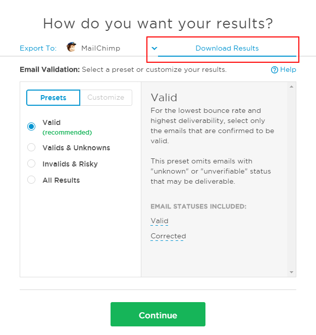The height and width of the screenshot is (335, 316).
Task: Click the Valid heading in description panel
Action: tap(164, 98)
